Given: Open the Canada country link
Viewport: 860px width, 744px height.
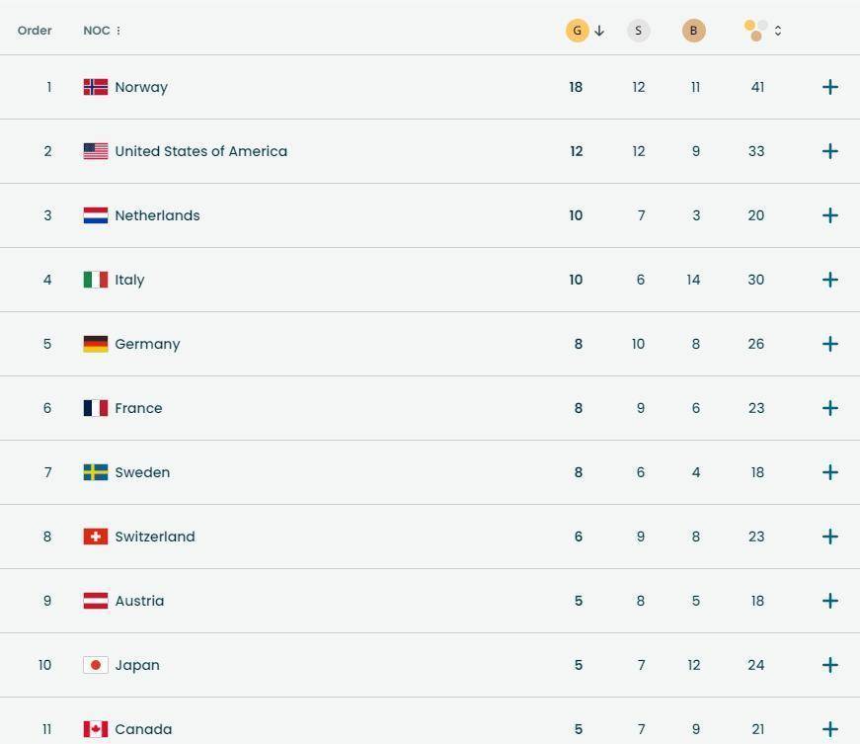Looking at the screenshot, I should click(x=143, y=729).
